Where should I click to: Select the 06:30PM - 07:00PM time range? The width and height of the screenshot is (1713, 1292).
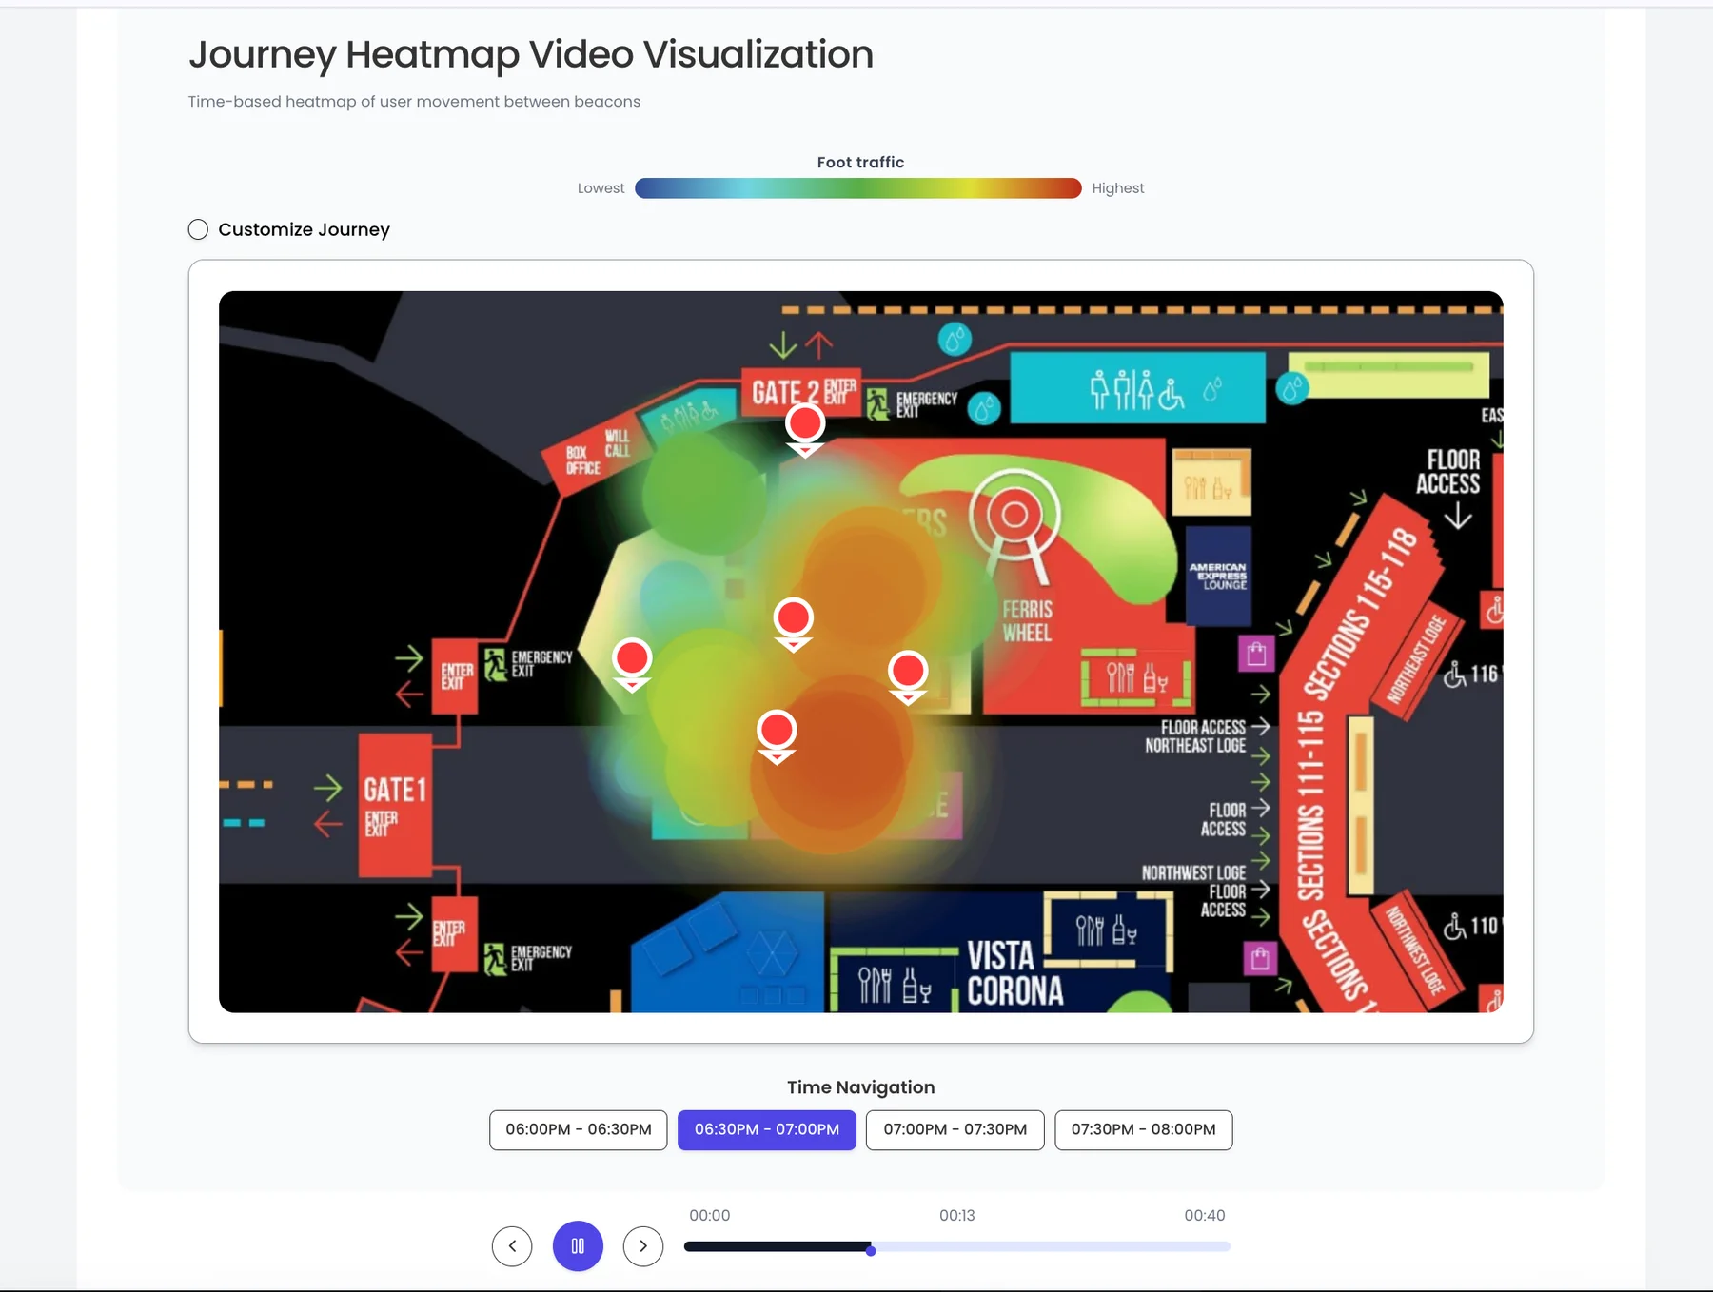coord(767,1130)
